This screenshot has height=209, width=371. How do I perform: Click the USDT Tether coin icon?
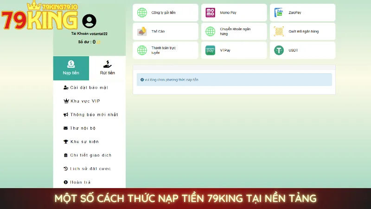pos(279,50)
